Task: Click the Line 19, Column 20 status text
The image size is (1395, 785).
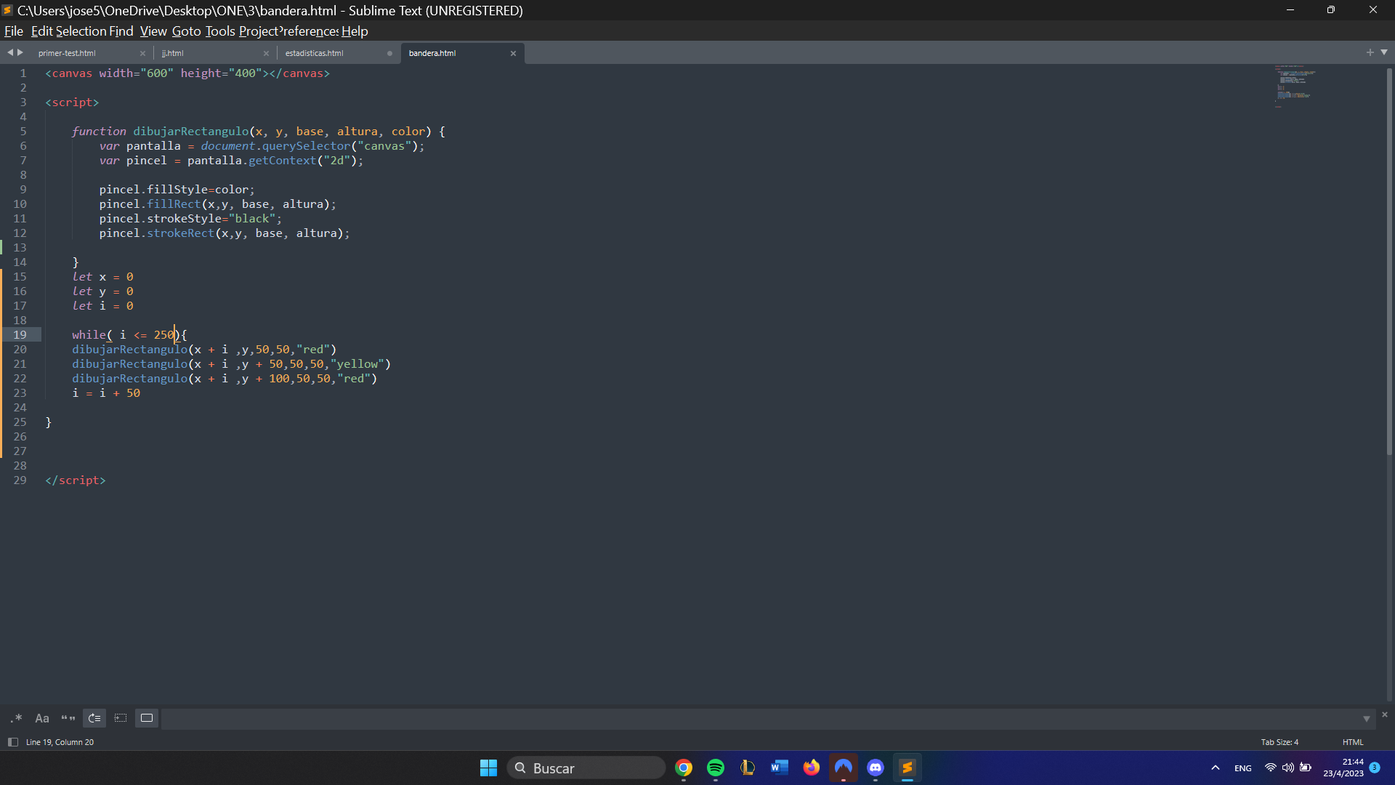Action: (x=60, y=742)
